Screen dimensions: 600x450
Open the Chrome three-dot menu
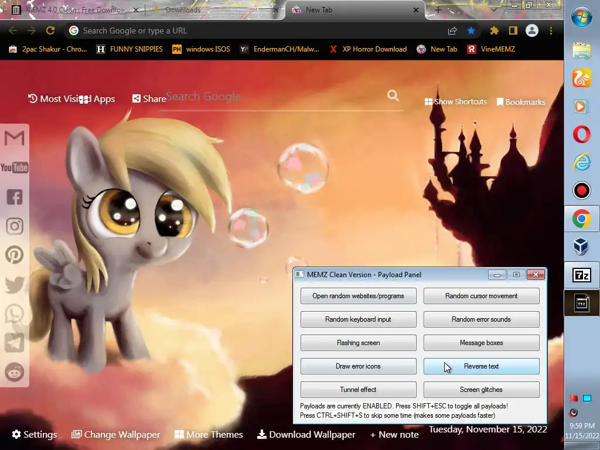pos(551,30)
